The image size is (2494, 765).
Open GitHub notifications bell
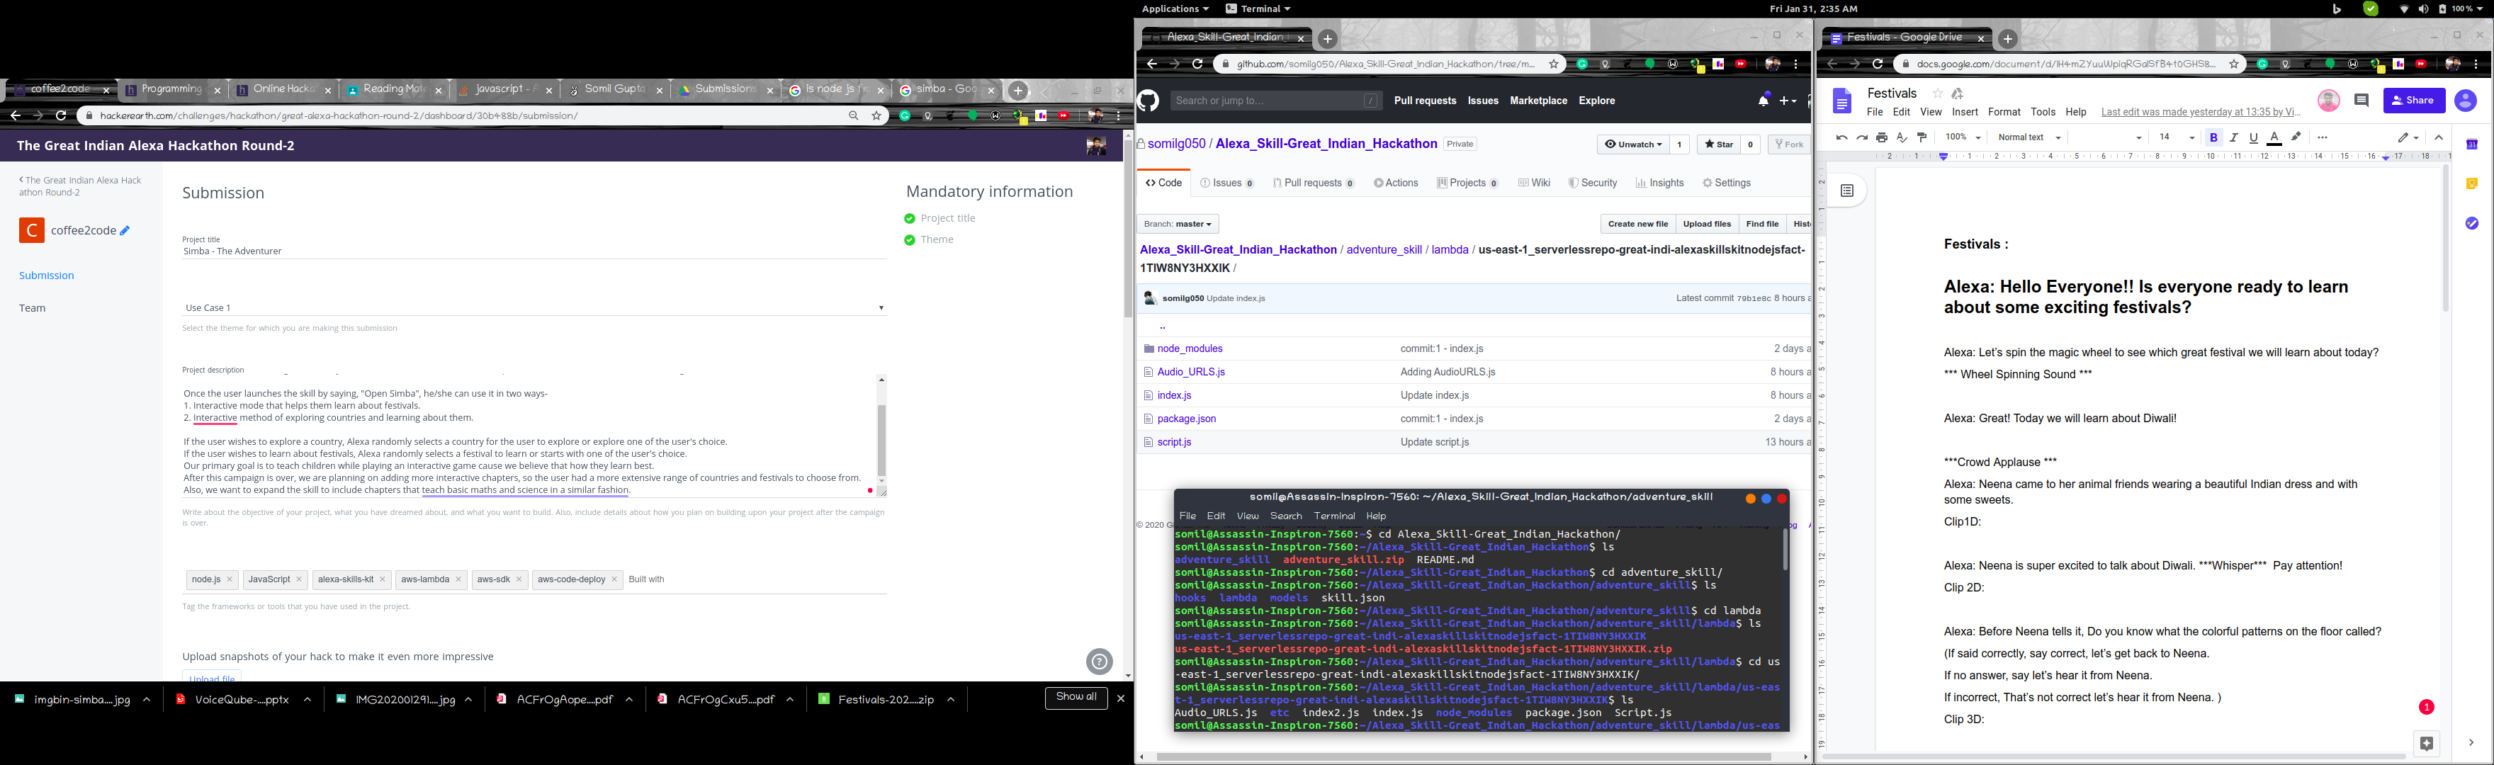1763,101
